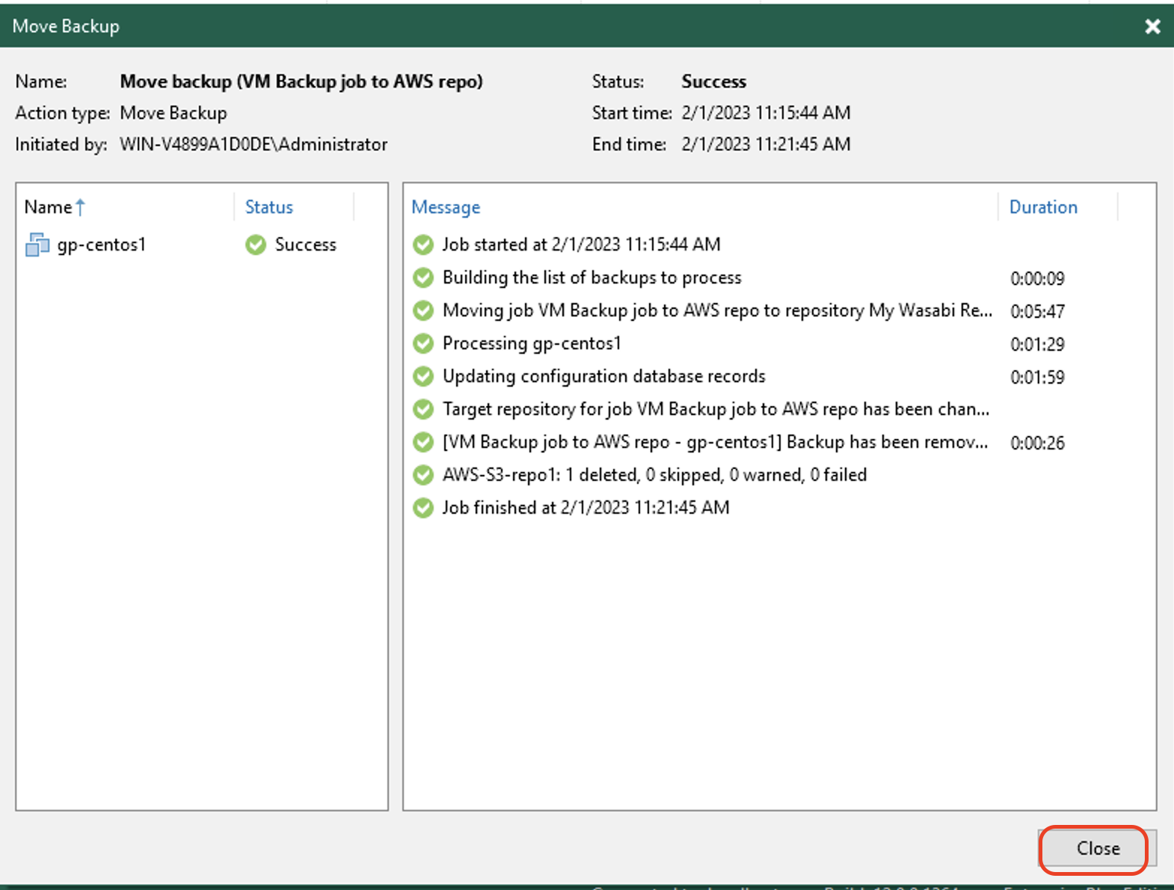Select 'AWS-S3-repo1: 1 deleted, 0 skipped' message
The width and height of the screenshot is (1174, 890).
pyautogui.click(x=654, y=475)
